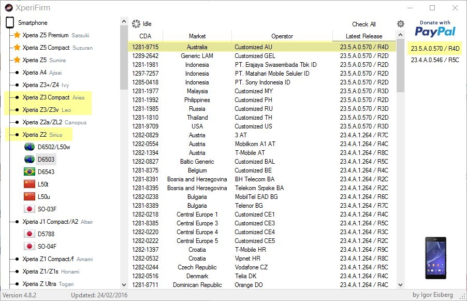Click the globe icon next to D6503

click(30, 159)
